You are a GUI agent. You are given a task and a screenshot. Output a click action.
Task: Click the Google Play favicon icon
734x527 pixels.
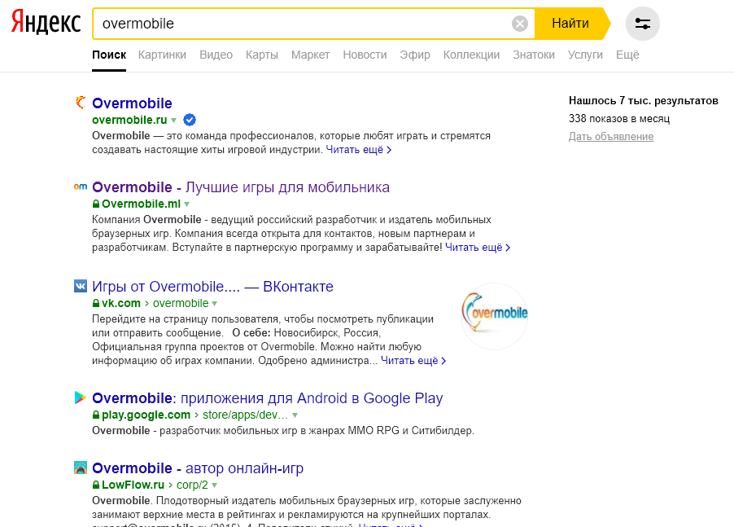81,397
